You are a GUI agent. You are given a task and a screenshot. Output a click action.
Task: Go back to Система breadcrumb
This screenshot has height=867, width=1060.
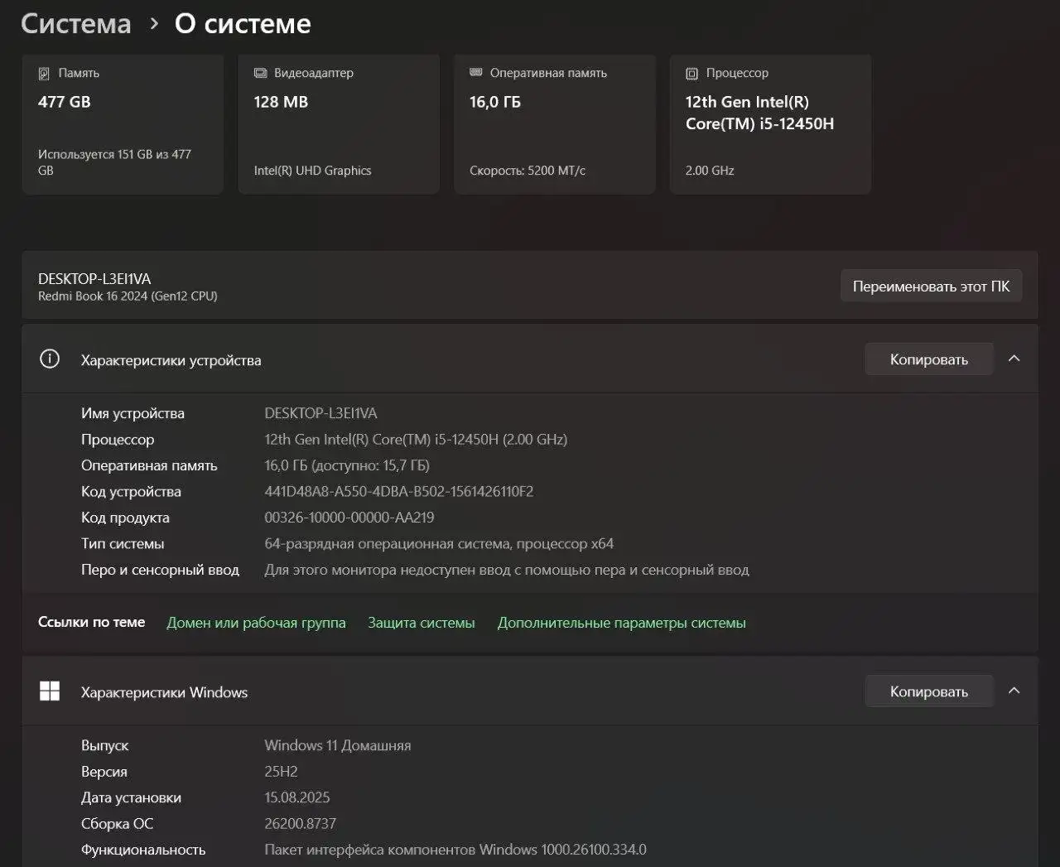(x=76, y=24)
